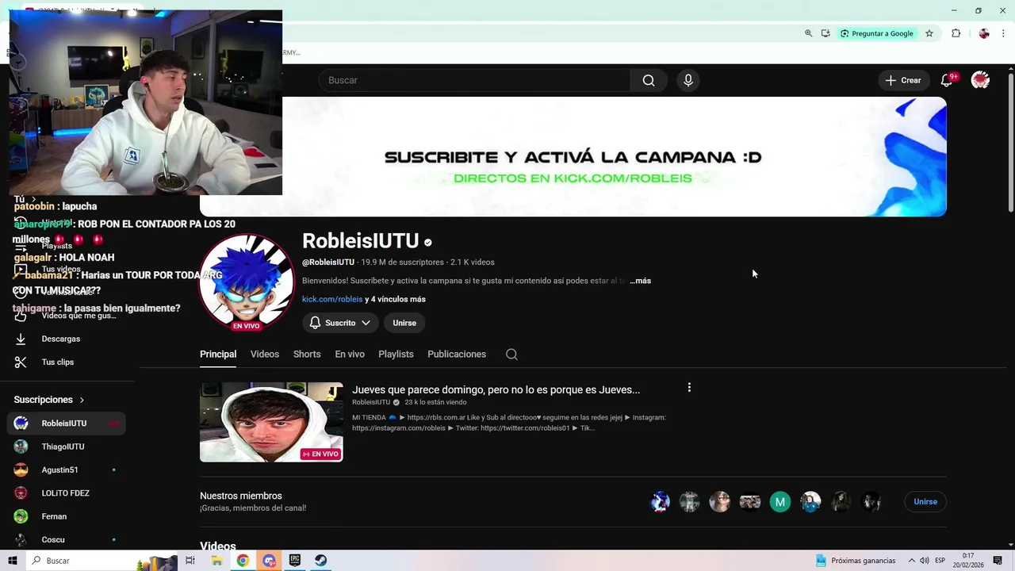Open the kick.com/robleis link
The image size is (1015, 571).
332,299
